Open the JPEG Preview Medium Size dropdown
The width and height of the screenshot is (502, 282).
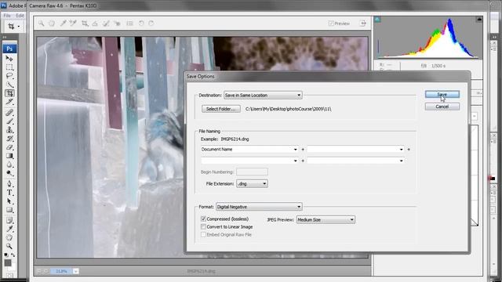(x=326, y=219)
